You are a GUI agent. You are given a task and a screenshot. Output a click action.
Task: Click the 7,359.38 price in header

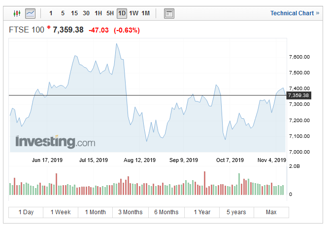click(68, 30)
